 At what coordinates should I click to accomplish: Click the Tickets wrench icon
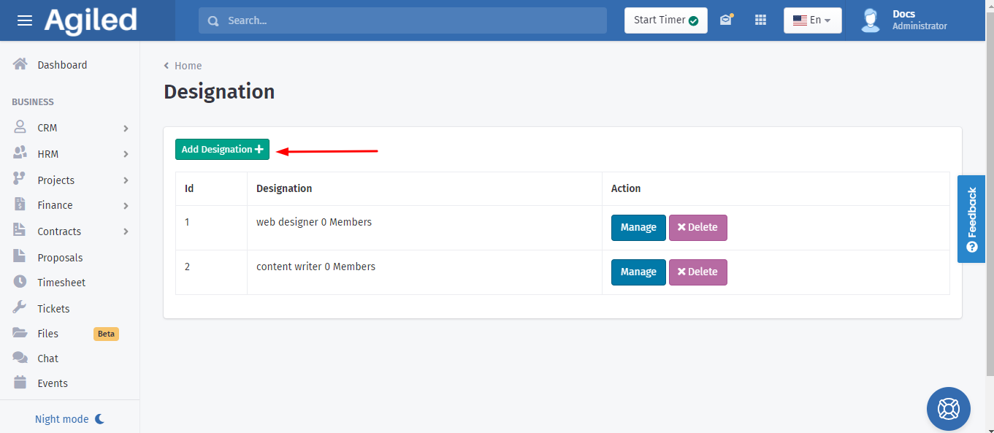tap(20, 308)
